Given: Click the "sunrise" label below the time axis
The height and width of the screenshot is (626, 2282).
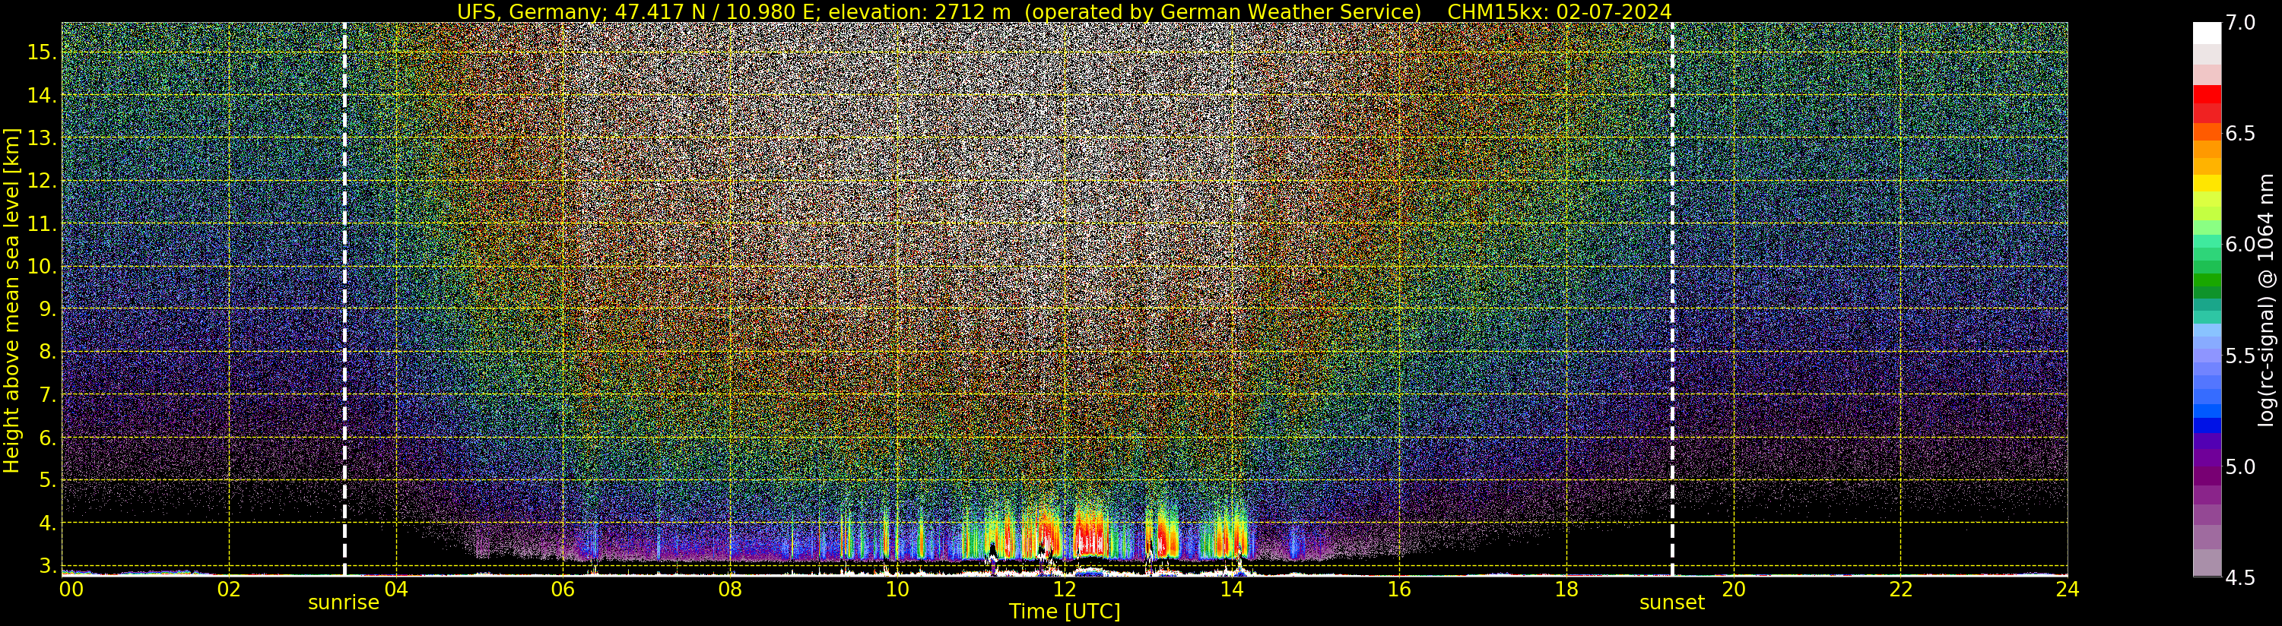Looking at the screenshot, I should tap(344, 603).
